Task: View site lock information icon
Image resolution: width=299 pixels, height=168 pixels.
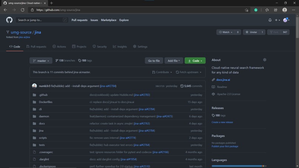Action: click(x=32, y=10)
